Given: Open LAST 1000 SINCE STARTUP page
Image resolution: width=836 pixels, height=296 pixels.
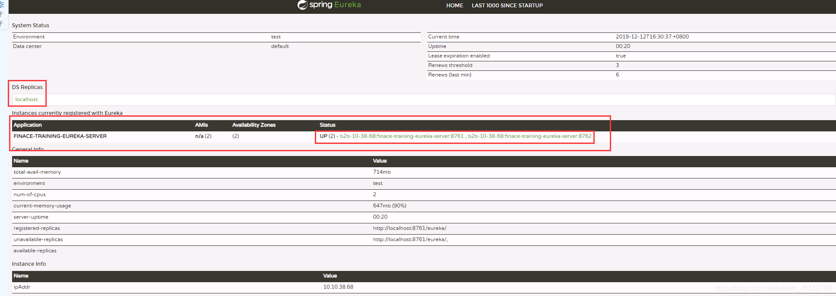Looking at the screenshot, I should tap(507, 6).
